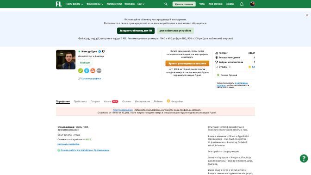The image size is (311, 175).
Task: Click the green phone badge icon
Action: click(x=81, y=71)
